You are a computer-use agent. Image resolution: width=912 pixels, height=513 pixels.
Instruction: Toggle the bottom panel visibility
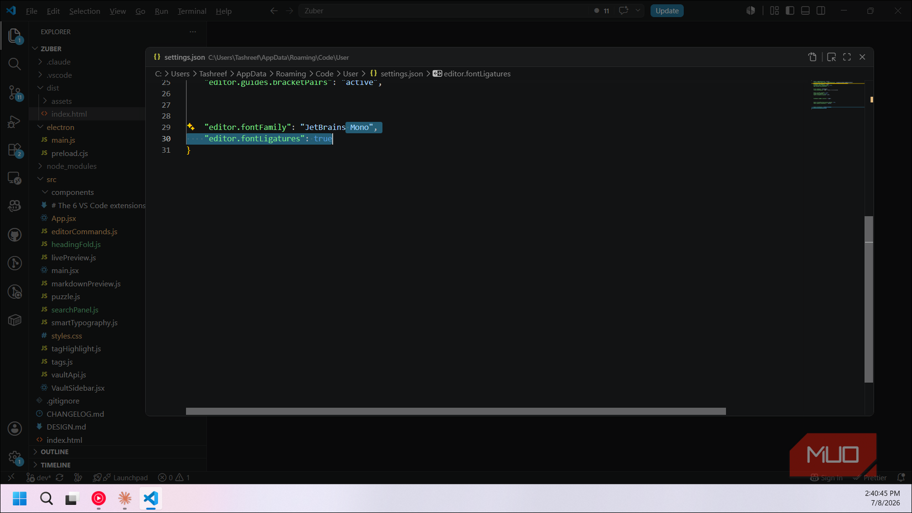[805, 10]
